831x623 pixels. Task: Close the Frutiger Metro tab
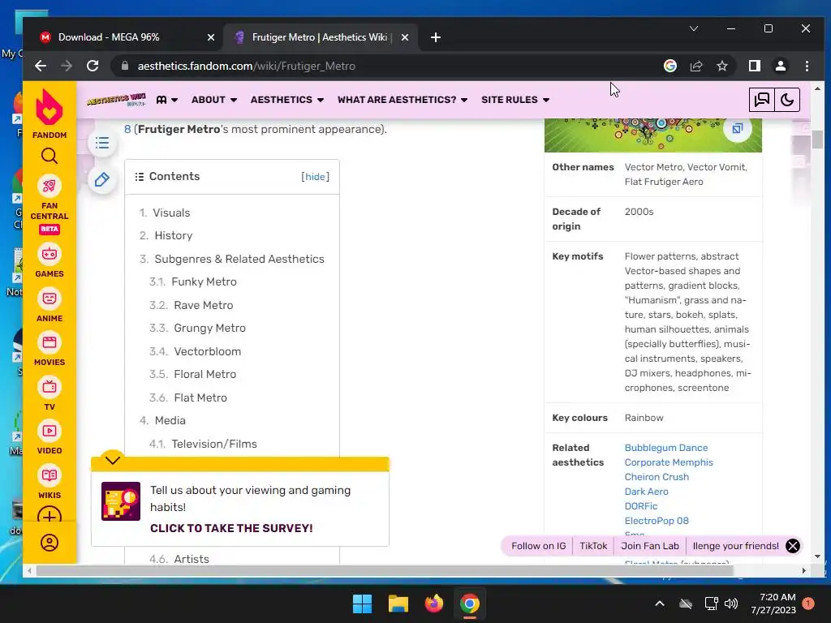(404, 37)
